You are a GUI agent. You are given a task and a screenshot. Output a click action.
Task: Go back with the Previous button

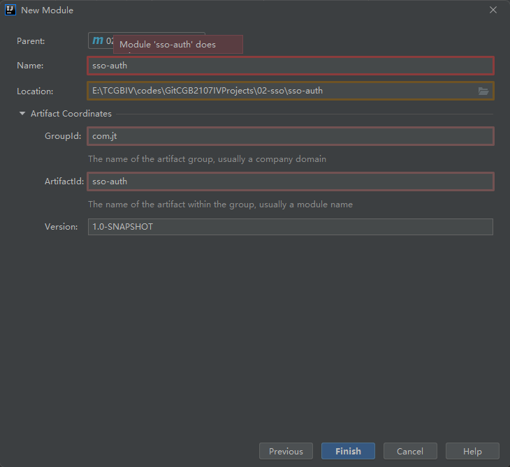point(286,451)
